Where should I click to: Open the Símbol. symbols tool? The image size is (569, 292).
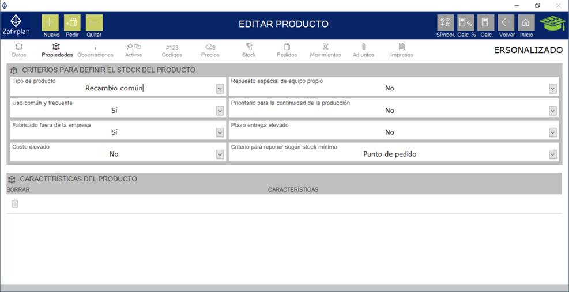pos(445,23)
